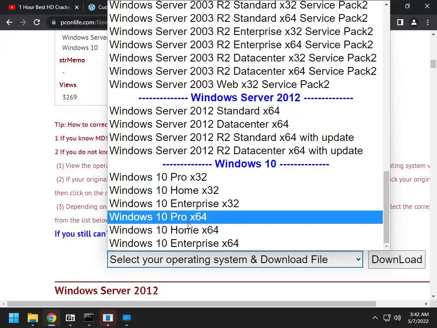Click the DownLoad button
This screenshot has height=328, width=437.
click(x=396, y=259)
